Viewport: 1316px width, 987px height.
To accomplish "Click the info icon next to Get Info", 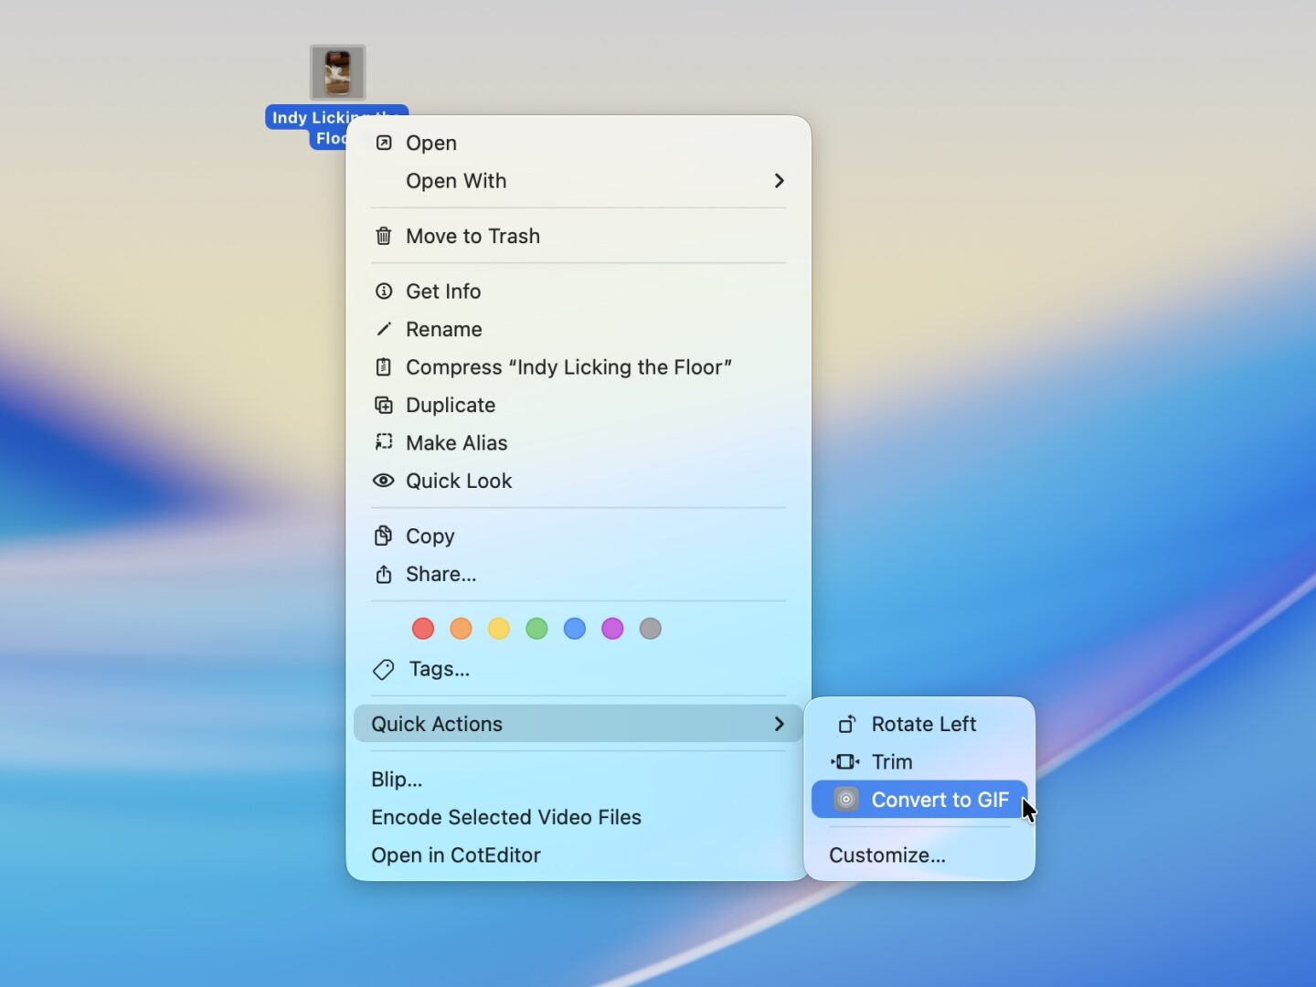I will click(384, 291).
